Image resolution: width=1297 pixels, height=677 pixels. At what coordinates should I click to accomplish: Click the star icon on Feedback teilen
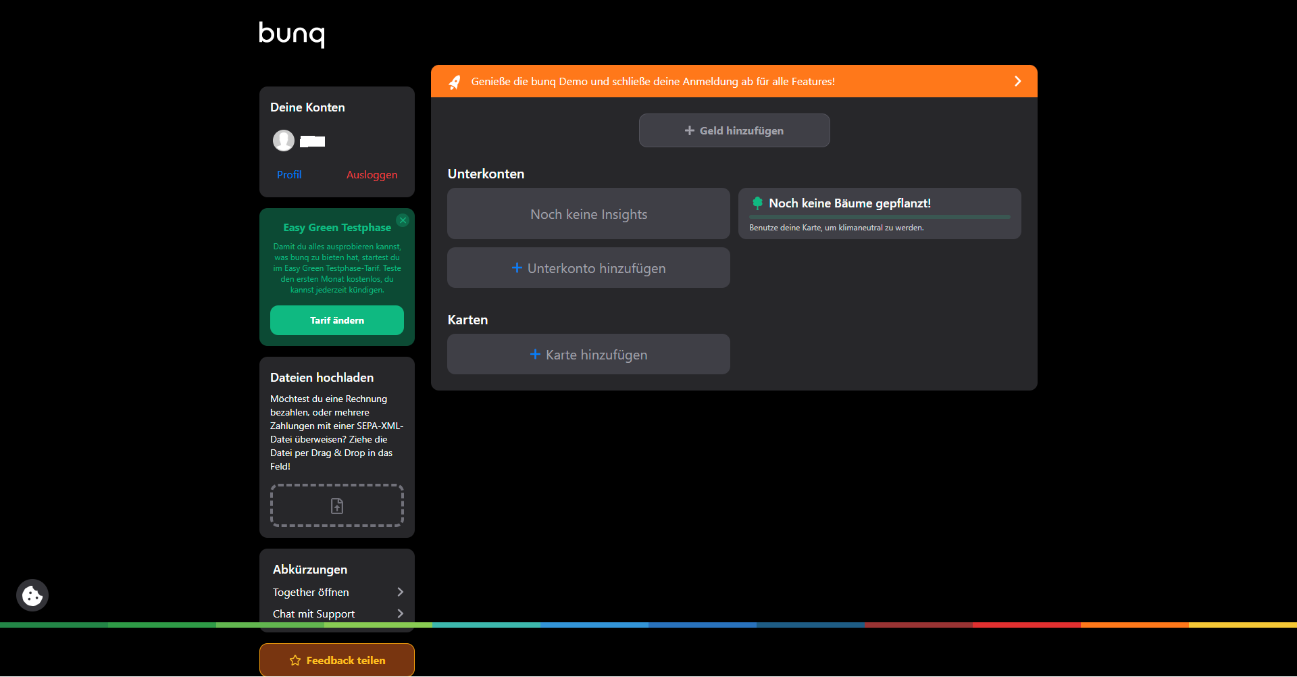tap(295, 660)
